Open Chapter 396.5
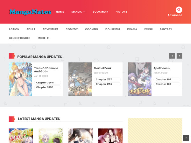The width and height of the screenshot is (191, 143). 47,83
